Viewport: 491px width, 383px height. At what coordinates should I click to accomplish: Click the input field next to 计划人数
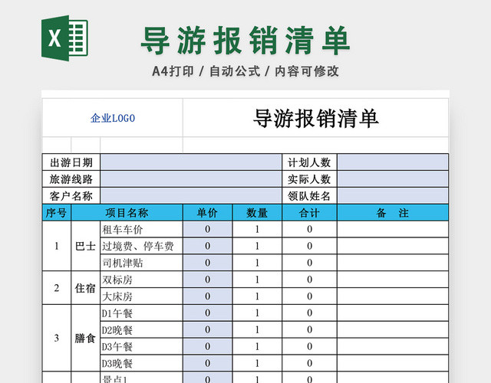point(393,162)
